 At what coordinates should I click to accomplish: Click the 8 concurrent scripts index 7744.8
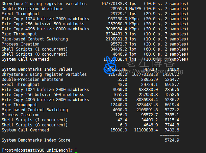(172, 125)
